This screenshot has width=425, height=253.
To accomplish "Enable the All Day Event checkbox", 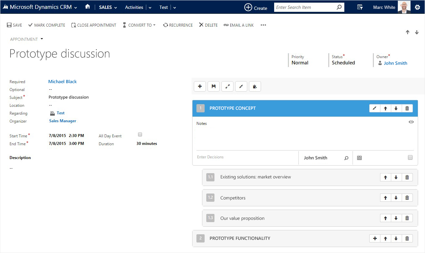I will pos(140,134).
